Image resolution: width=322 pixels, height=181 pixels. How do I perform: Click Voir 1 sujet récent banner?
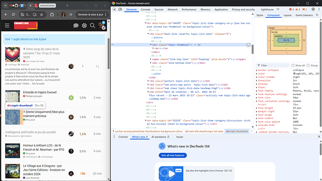[x=54, y=39]
